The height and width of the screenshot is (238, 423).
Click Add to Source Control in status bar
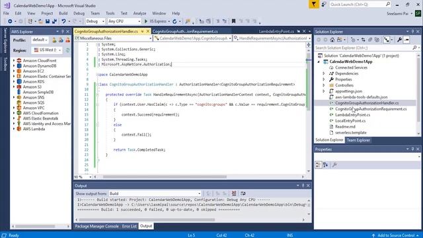click(396, 235)
